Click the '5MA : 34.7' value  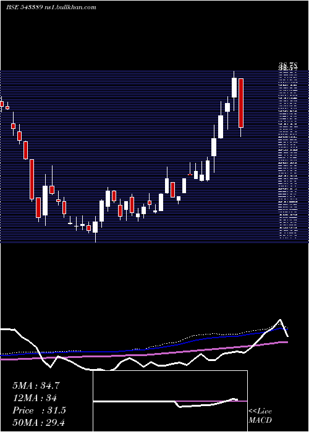tap(36, 386)
